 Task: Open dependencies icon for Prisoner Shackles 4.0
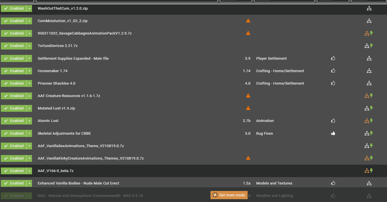(x=369, y=83)
